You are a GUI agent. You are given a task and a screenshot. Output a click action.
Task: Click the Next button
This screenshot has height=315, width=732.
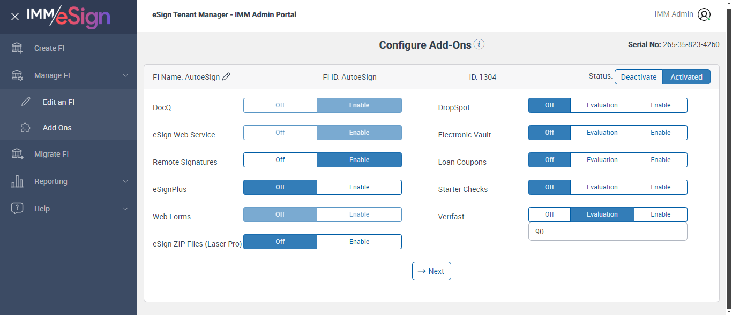tap(431, 271)
